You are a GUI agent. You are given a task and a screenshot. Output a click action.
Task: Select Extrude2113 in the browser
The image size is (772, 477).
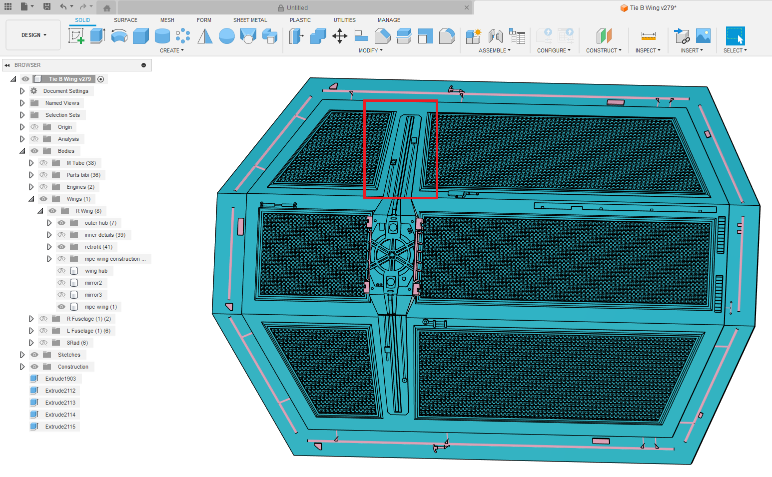pos(60,403)
